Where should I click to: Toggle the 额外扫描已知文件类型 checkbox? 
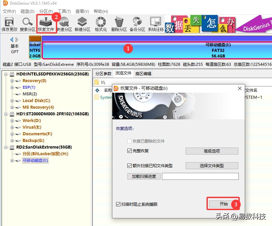(130, 166)
